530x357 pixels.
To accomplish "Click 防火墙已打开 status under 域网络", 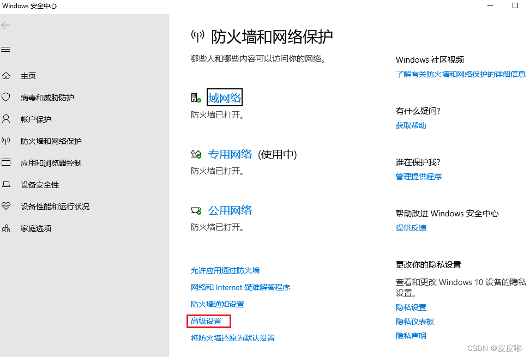I will pos(218,115).
